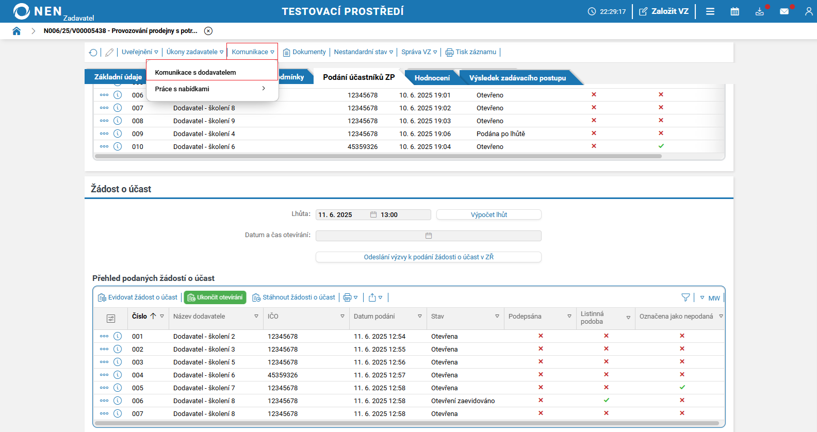Open Název dodavatele column filter dropdown

pyautogui.click(x=256, y=317)
